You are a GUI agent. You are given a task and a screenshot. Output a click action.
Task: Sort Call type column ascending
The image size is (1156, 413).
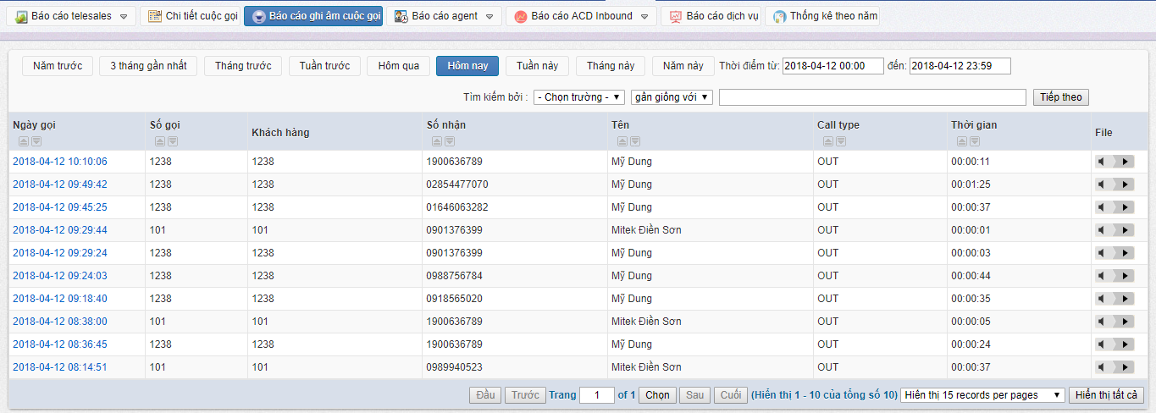[x=829, y=141]
